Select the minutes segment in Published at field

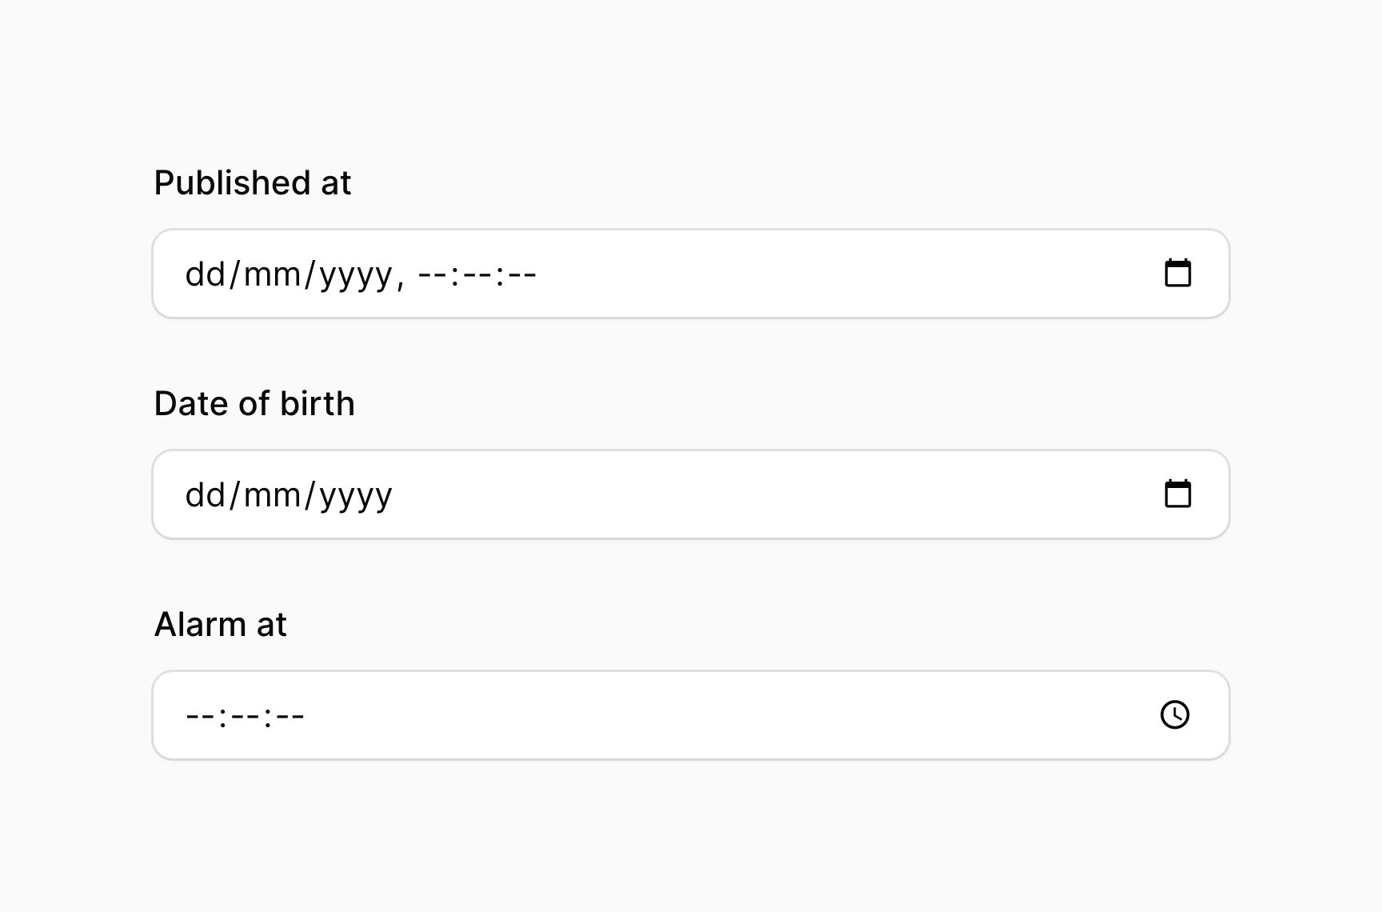(x=477, y=274)
